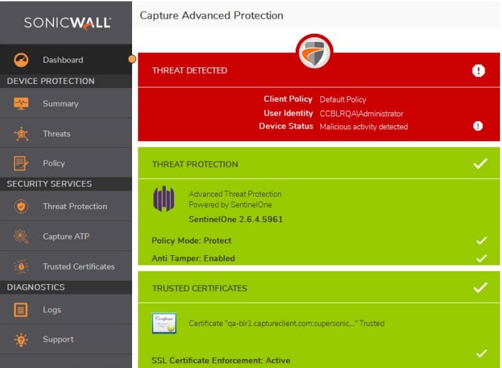Click the Threats bug icon
The height and width of the screenshot is (368, 502).
(x=21, y=134)
